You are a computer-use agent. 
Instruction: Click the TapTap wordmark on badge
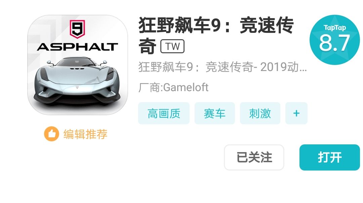click(x=335, y=28)
